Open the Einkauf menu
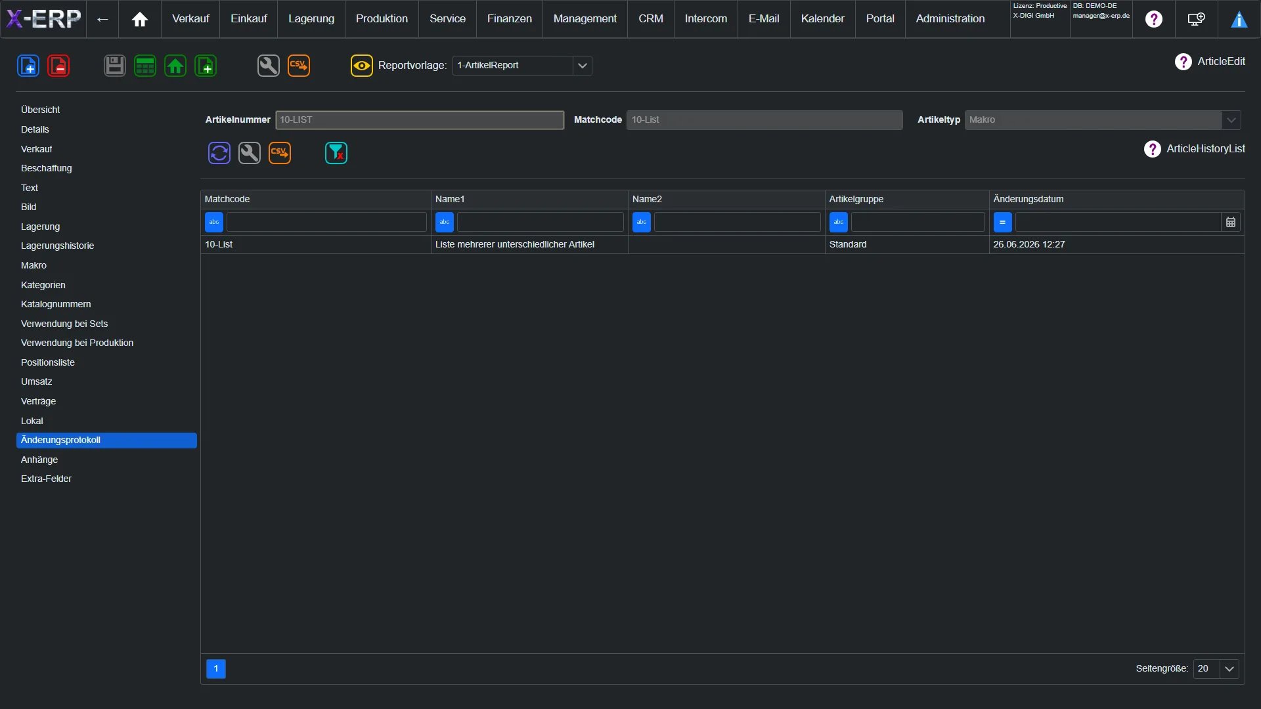The image size is (1261, 709). point(249,19)
